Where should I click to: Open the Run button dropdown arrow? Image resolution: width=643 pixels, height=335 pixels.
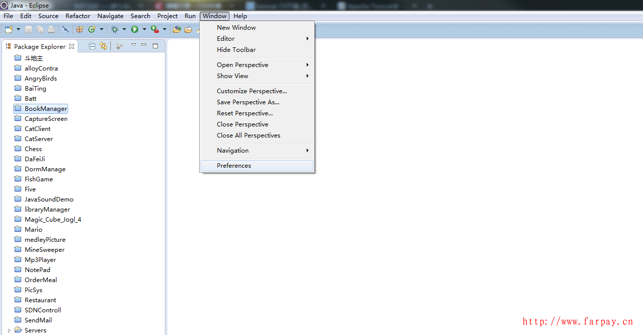(x=144, y=30)
